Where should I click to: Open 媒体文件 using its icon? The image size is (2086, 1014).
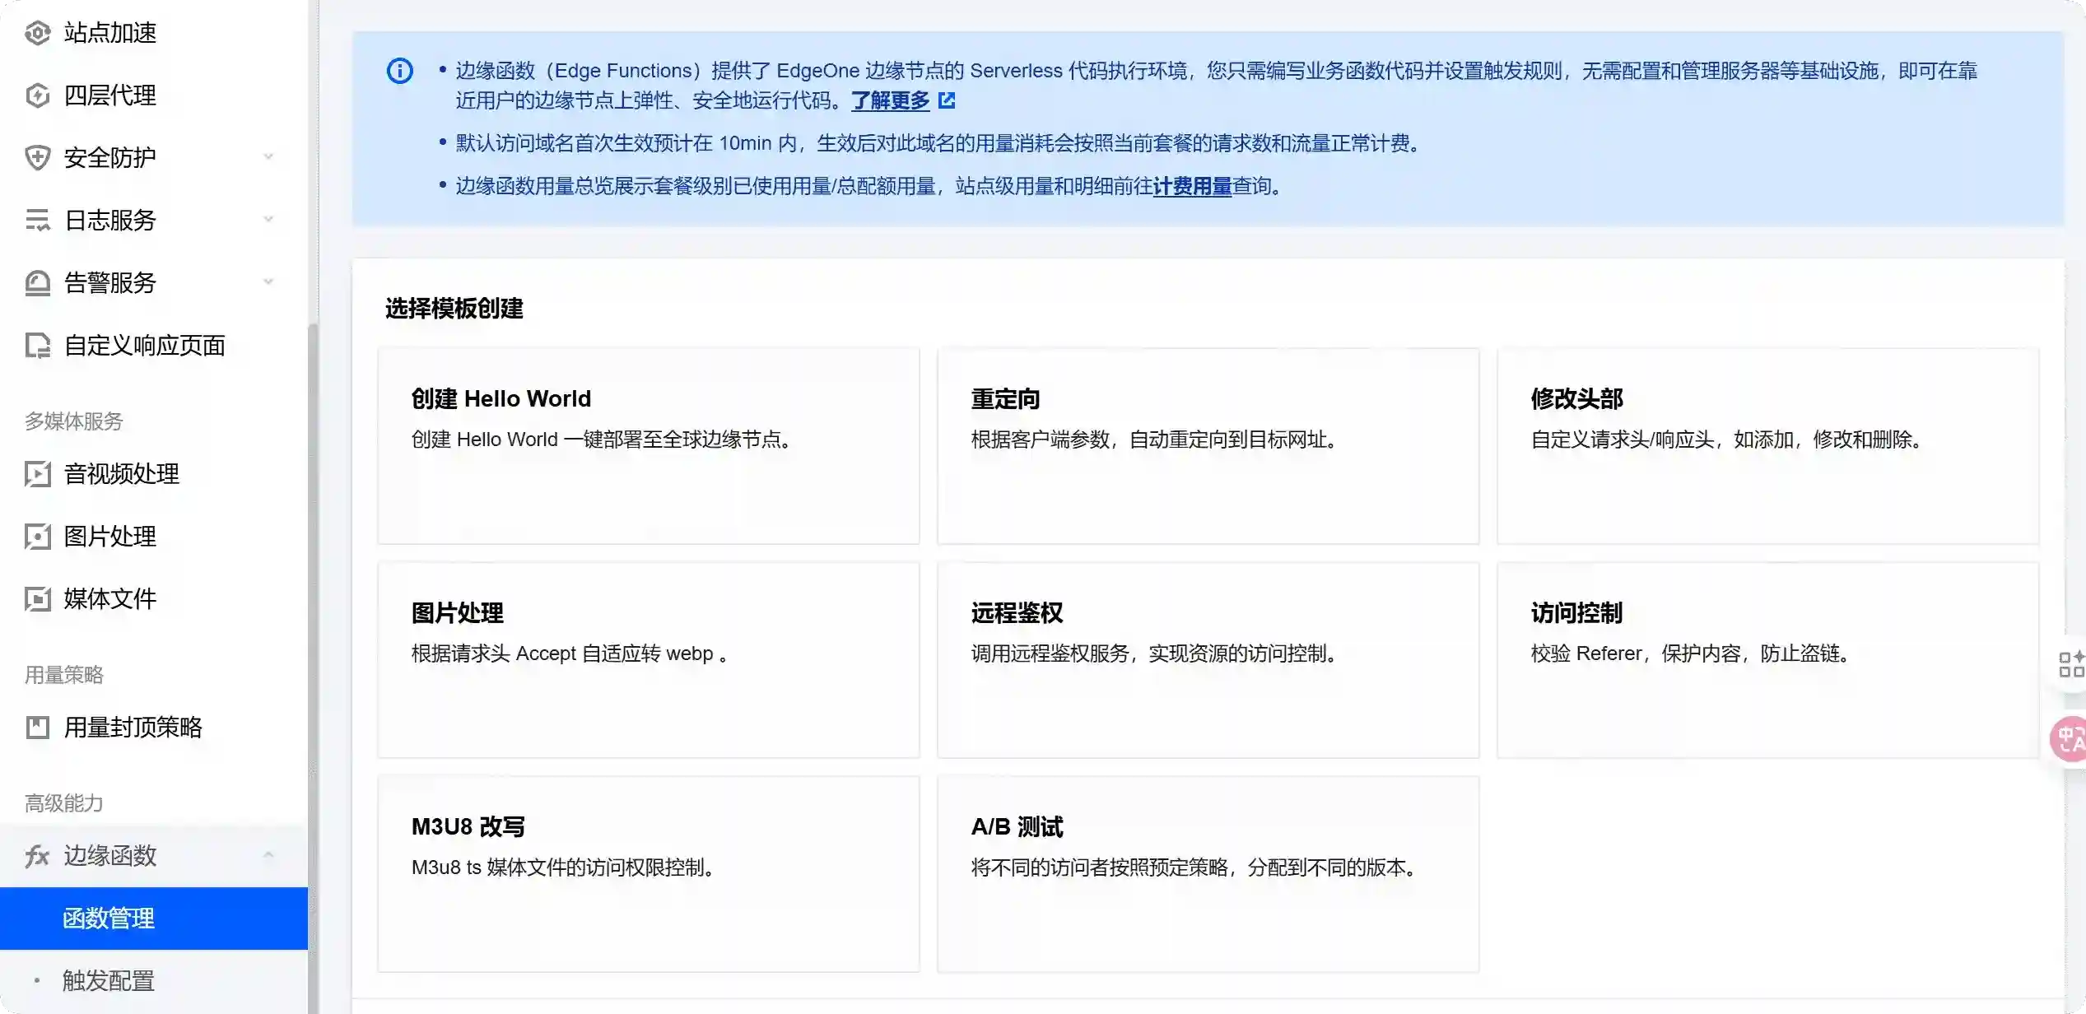coord(37,599)
